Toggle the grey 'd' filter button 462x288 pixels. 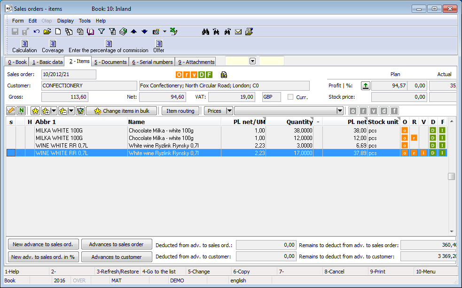384,111
